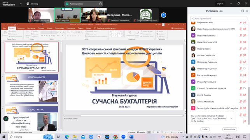Click the PowerPoint share button
The width and height of the screenshot is (250, 140).
coord(177,28)
